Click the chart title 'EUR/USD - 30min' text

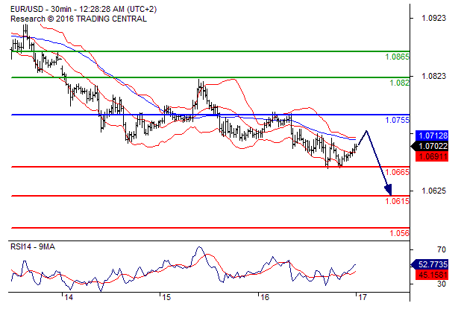pyautogui.click(x=40, y=9)
